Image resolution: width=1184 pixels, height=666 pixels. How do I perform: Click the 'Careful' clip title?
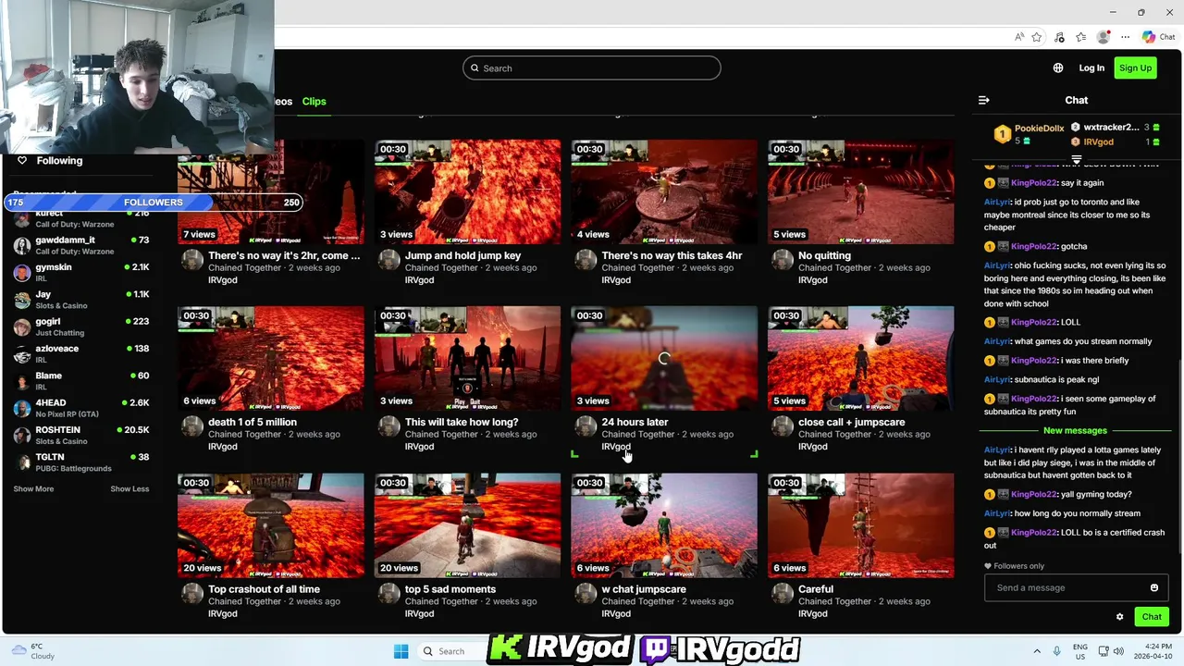click(x=816, y=589)
